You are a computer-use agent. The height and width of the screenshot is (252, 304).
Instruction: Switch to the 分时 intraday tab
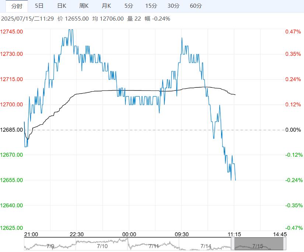[17, 6]
